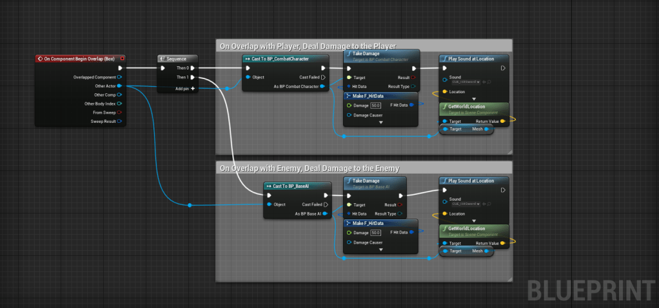Click the Damage value field in the Enemy group
Image resolution: width=659 pixels, height=308 pixels.
coord(375,232)
